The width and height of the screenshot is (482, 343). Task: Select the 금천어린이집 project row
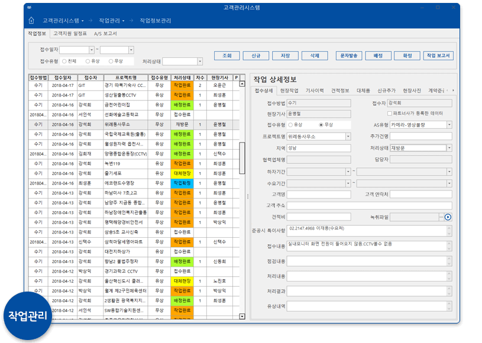click(134, 105)
